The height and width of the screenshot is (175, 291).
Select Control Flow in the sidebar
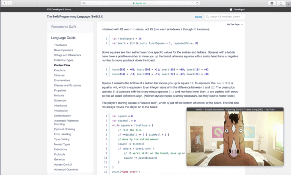point(62,65)
